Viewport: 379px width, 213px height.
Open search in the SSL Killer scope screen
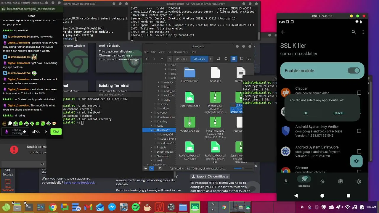[354, 32]
